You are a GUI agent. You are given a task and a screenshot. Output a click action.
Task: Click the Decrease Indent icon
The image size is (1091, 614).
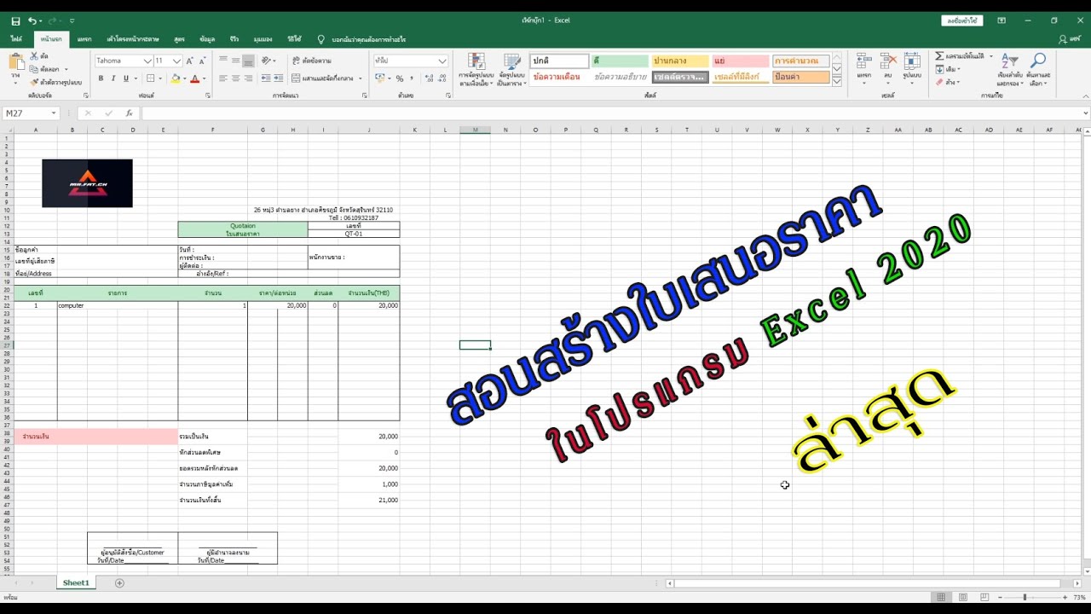[265, 78]
